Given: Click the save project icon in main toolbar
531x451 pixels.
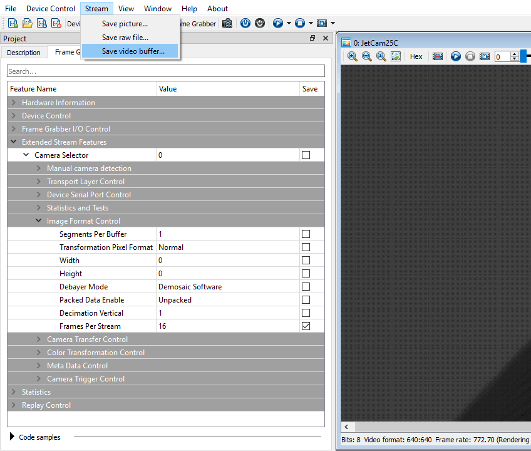Looking at the screenshot, I should coord(42,23).
